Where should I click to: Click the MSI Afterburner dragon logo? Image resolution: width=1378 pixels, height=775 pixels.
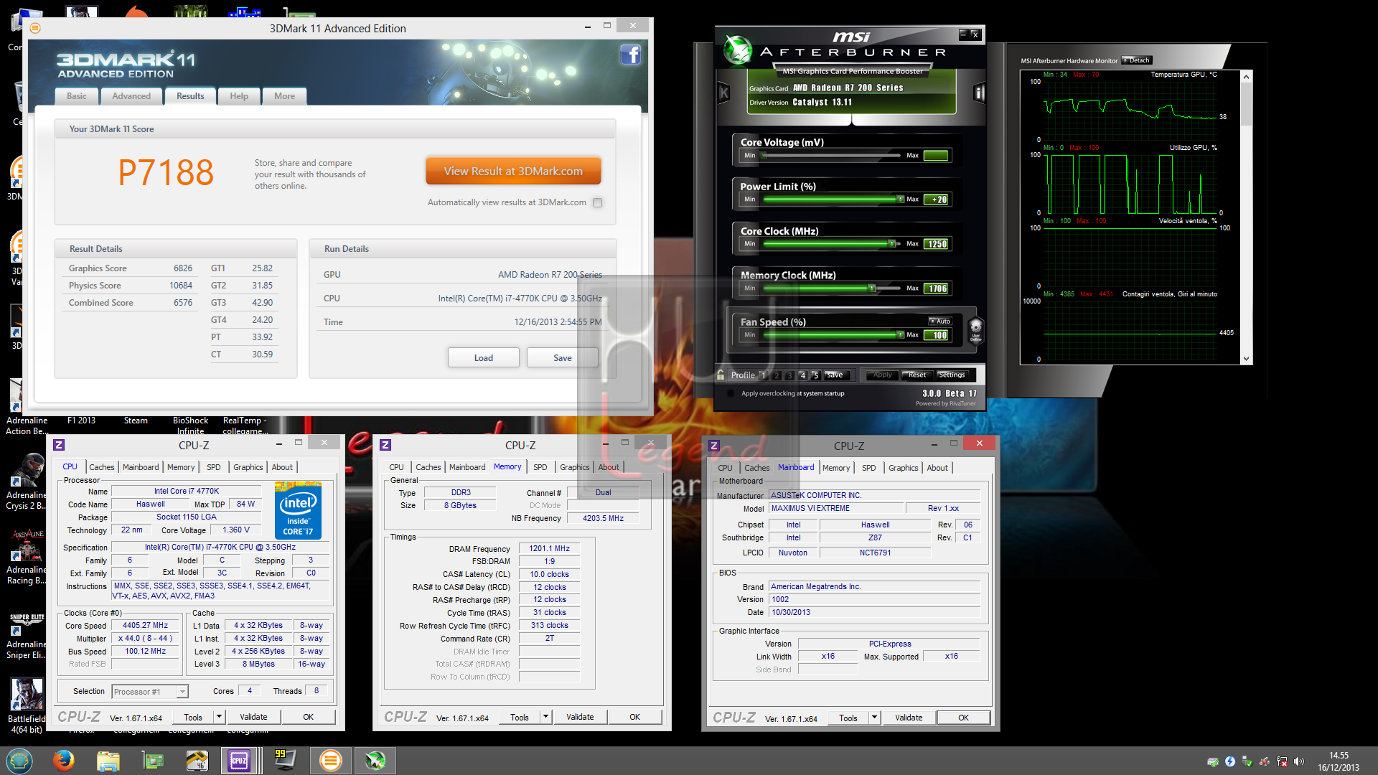736,50
